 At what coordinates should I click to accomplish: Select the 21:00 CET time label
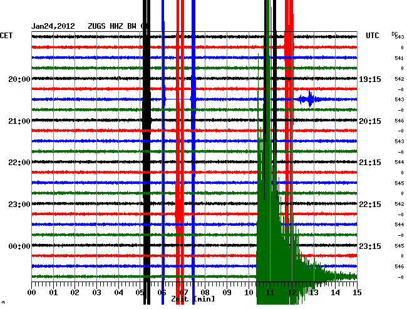click(x=19, y=121)
